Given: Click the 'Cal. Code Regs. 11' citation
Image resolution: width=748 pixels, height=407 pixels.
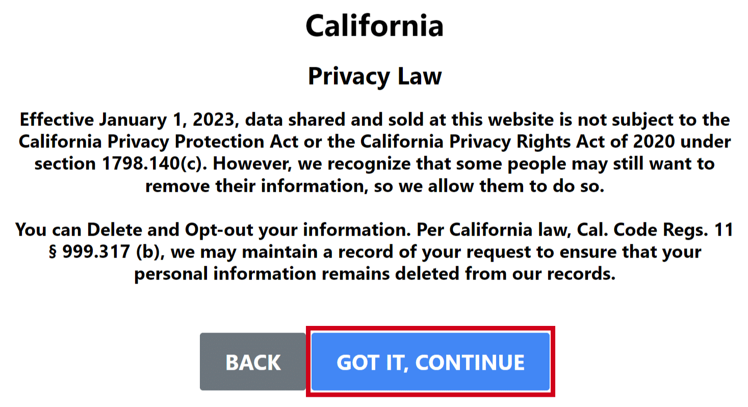Looking at the screenshot, I should (655, 230).
